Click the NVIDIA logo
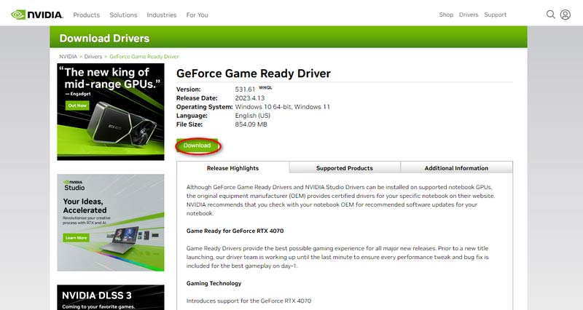The image size is (583, 310). click(37, 15)
